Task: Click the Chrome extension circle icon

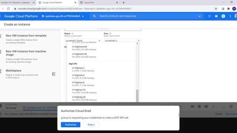Action: (x=223, y=9)
